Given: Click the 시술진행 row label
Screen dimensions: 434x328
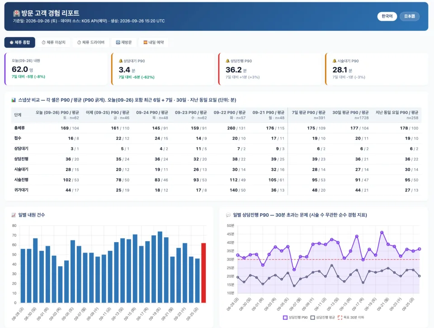Looking at the screenshot, I should pyautogui.click(x=21, y=179).
